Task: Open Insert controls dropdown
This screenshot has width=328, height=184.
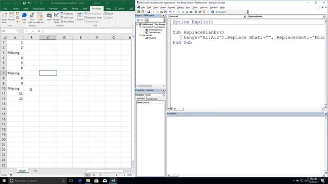Action: [49, 17]
